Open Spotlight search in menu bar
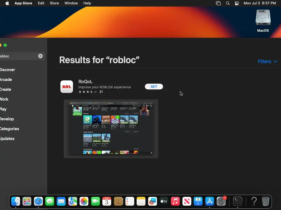 [228, 3]
